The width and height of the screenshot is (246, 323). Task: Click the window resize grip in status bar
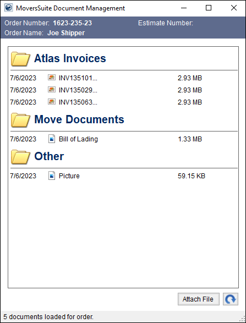(x=243, y=319)
